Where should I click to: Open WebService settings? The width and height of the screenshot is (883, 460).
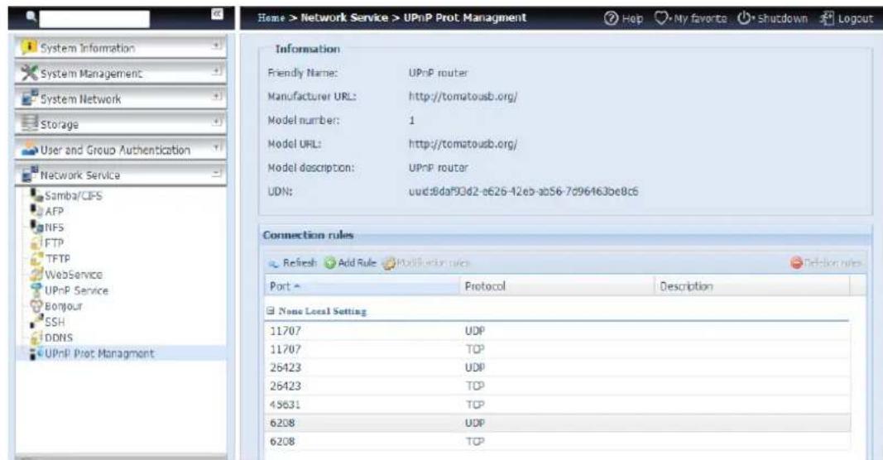tap(73, 275)
